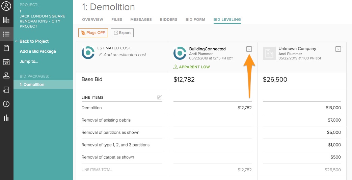
Task: Select the list view icon in sidebar
Action: [6, 34]
